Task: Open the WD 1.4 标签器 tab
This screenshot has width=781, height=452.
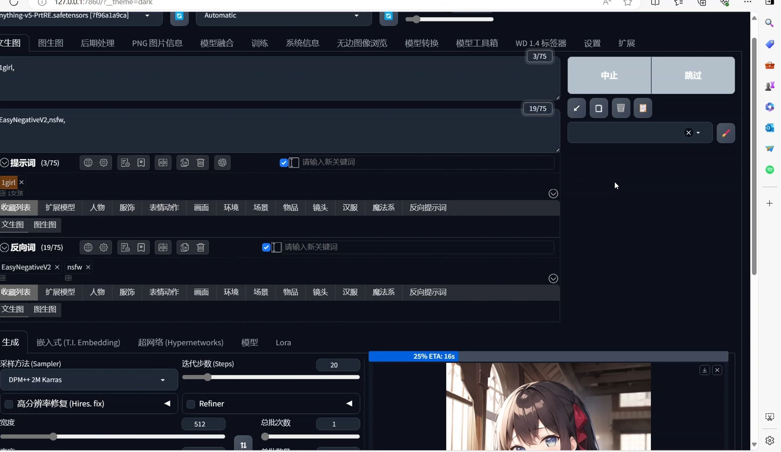Action: tap(541, 43)
